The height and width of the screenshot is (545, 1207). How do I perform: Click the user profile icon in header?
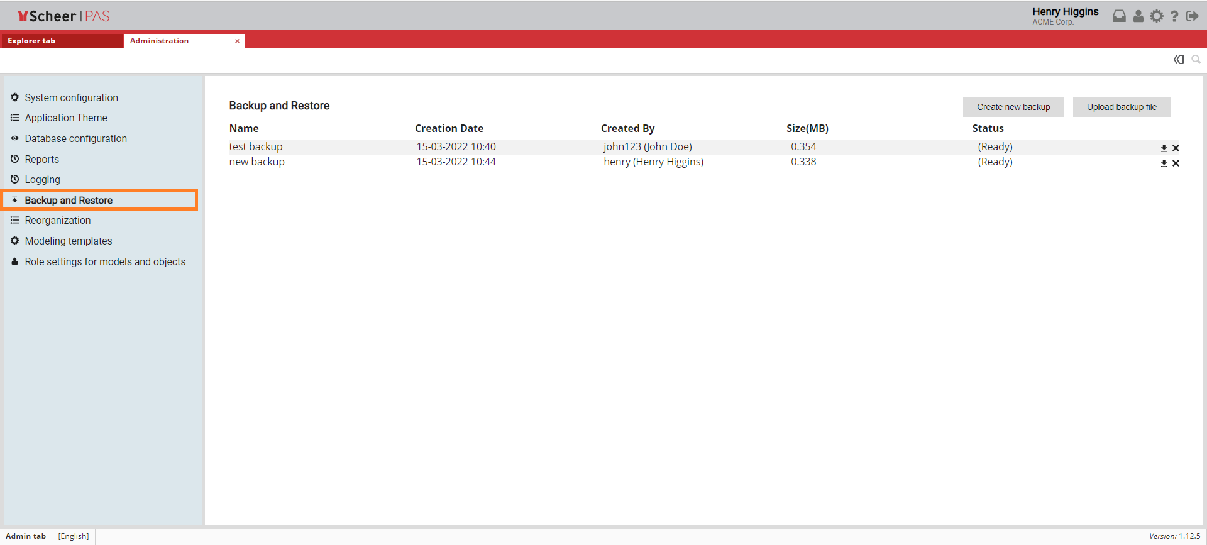click(1138, 16)
